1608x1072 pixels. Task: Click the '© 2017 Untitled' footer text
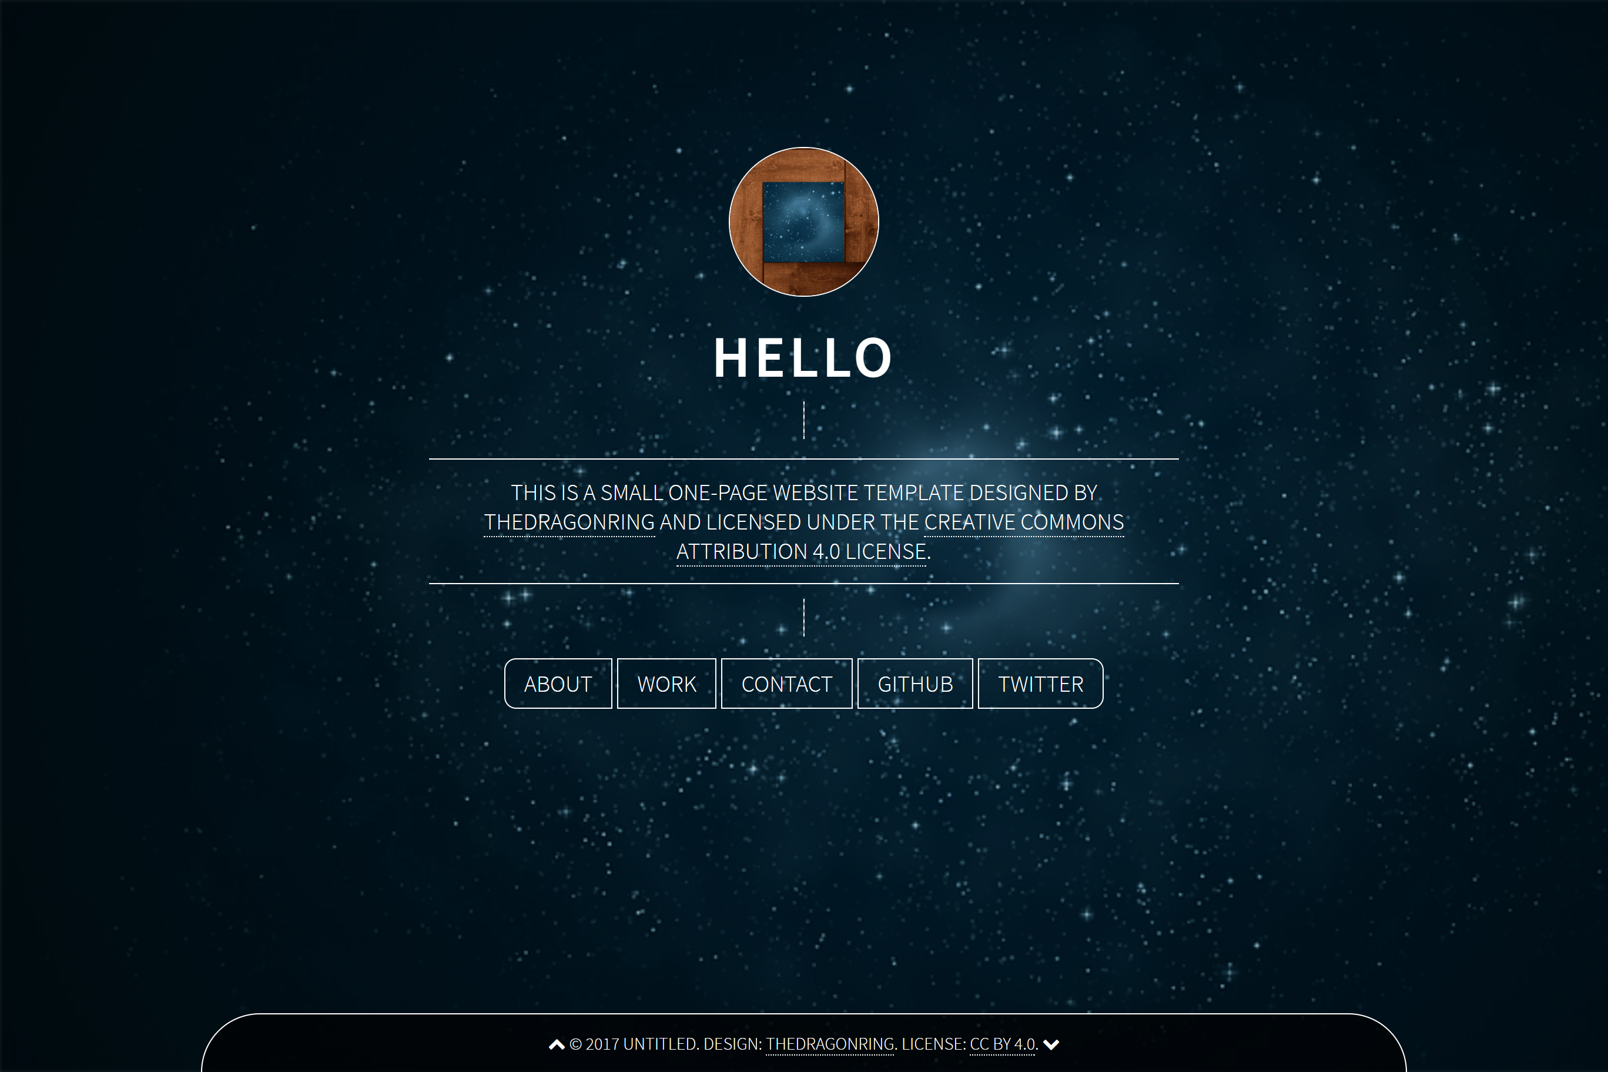point(633,1044)
